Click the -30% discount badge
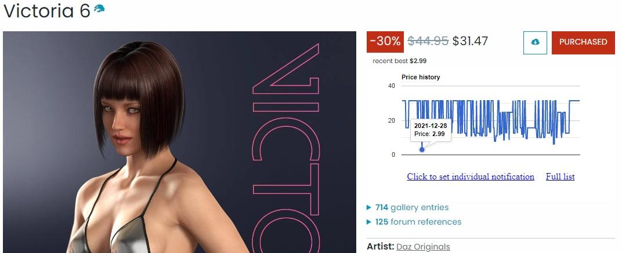 (385, 42)
